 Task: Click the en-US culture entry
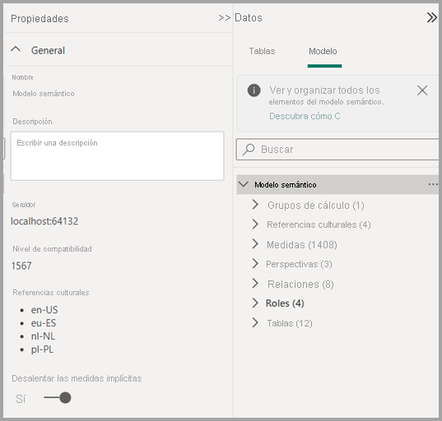[x=44, y=310]
